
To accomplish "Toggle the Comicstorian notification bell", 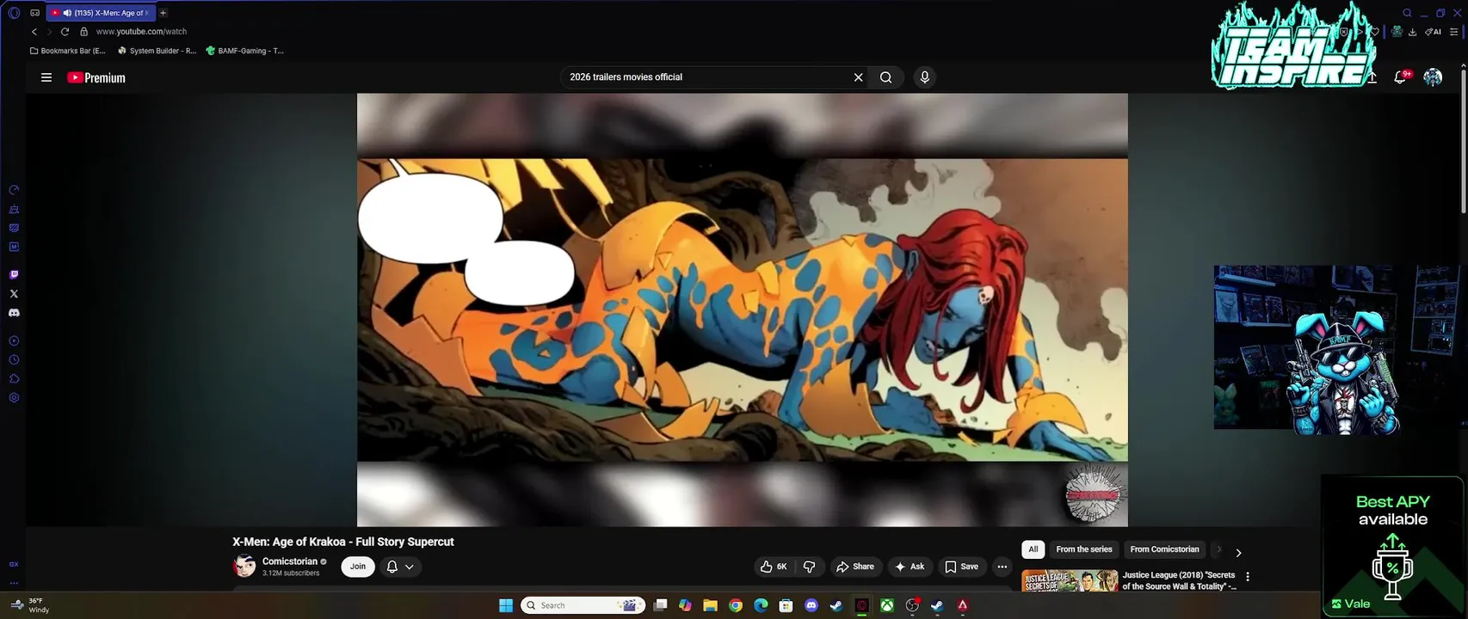I will point(392,567).
